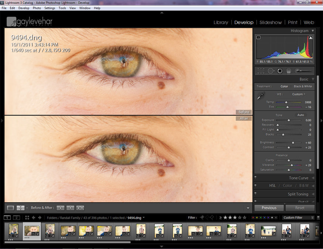
Task: Swap before and after settings
Action: (x=80, y=208)
